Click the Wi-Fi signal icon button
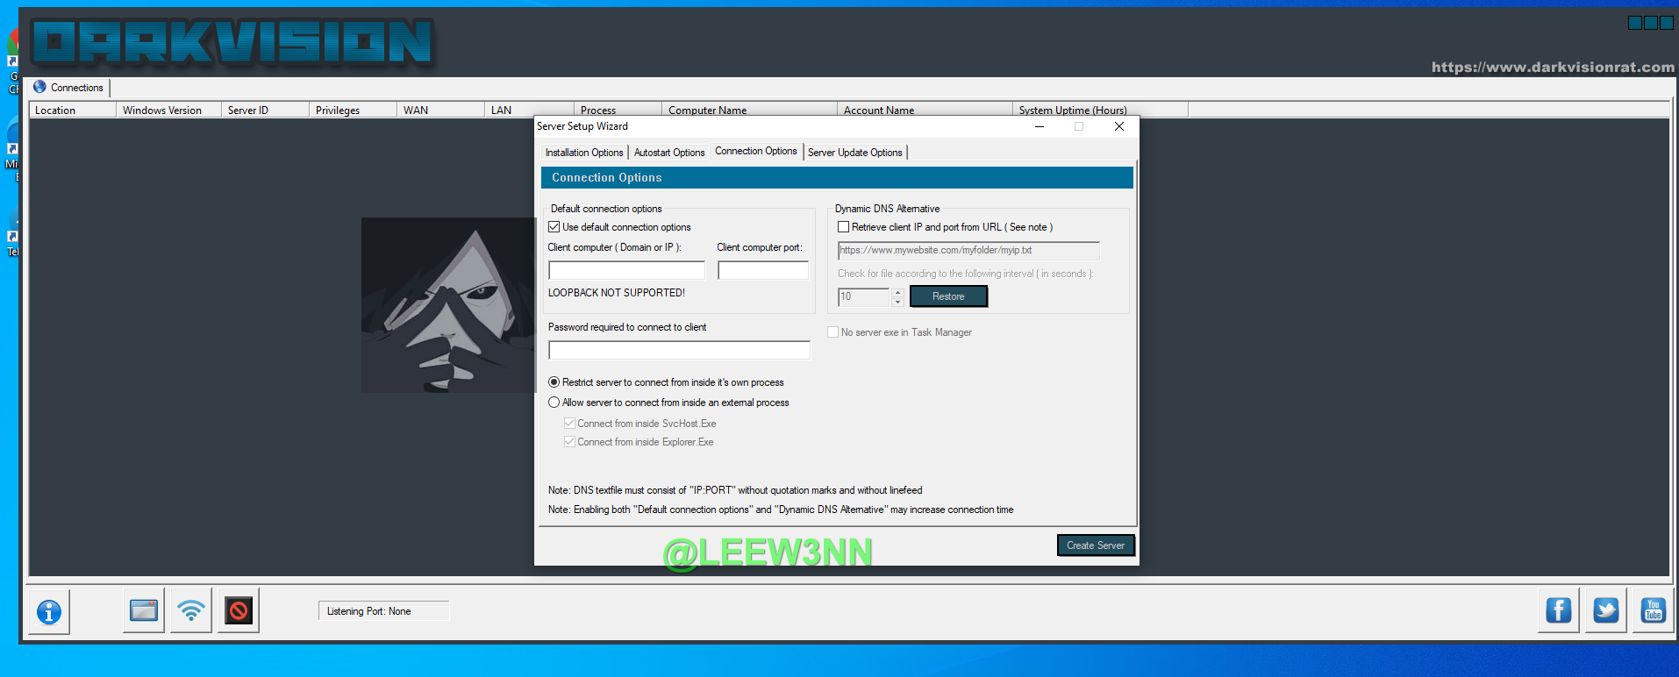1679x677 pixels. [191, 610]
